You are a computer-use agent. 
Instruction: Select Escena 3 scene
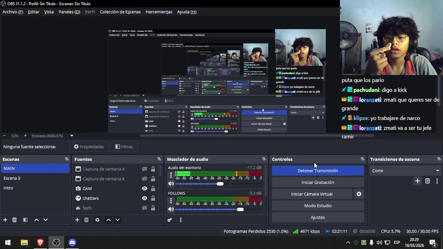click(x=35, y=178)
